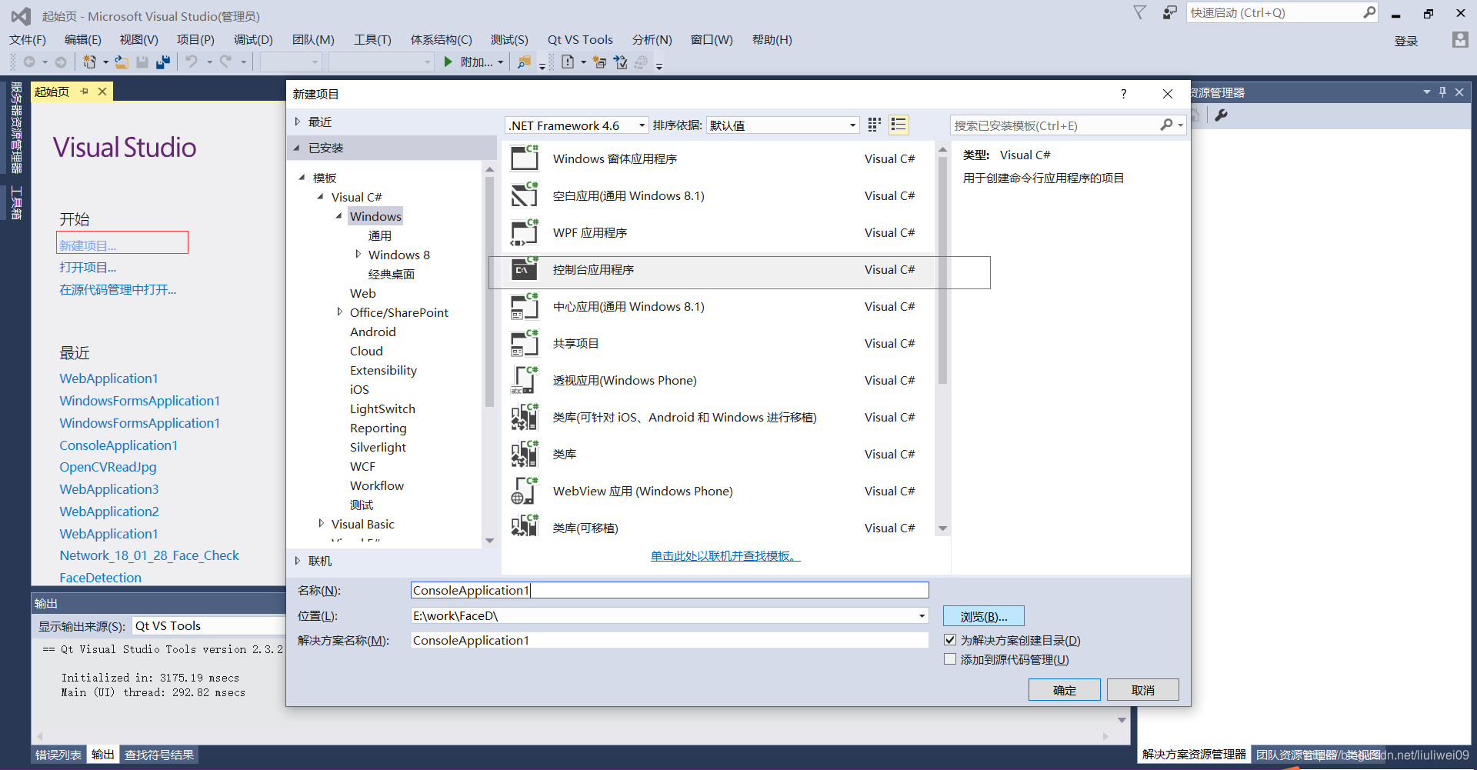1477x770 pixels.
Task: Expand the 联机 section
Action: (x=298, y=561)
